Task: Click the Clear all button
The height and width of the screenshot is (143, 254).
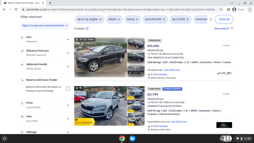Action: tap(224, 19)
